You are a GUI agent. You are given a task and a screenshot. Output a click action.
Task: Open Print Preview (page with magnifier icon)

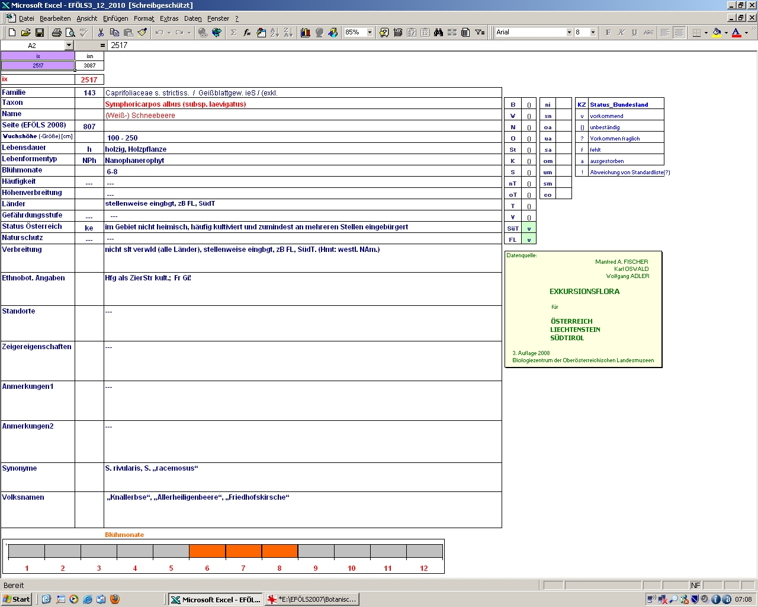pyautogui.click(x=70, y=33)
